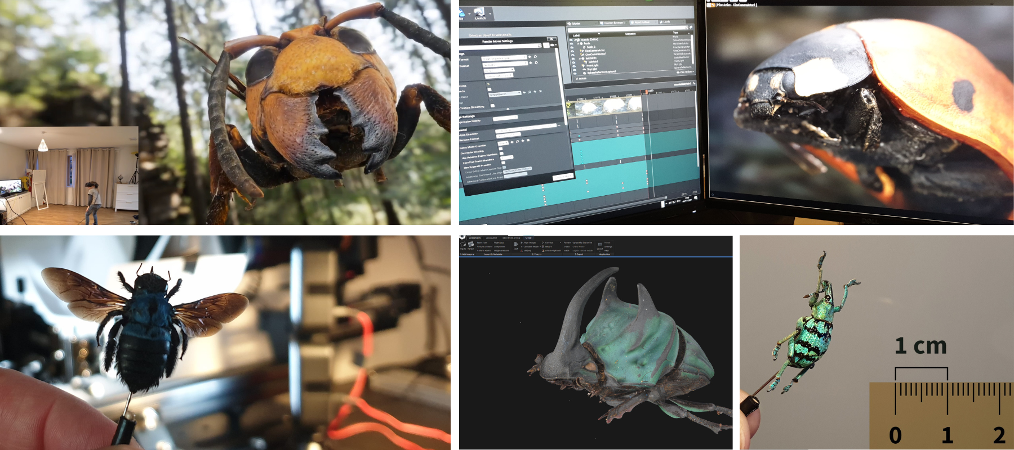Open the Calculate Model dropdown arrow

click(540, 246)
